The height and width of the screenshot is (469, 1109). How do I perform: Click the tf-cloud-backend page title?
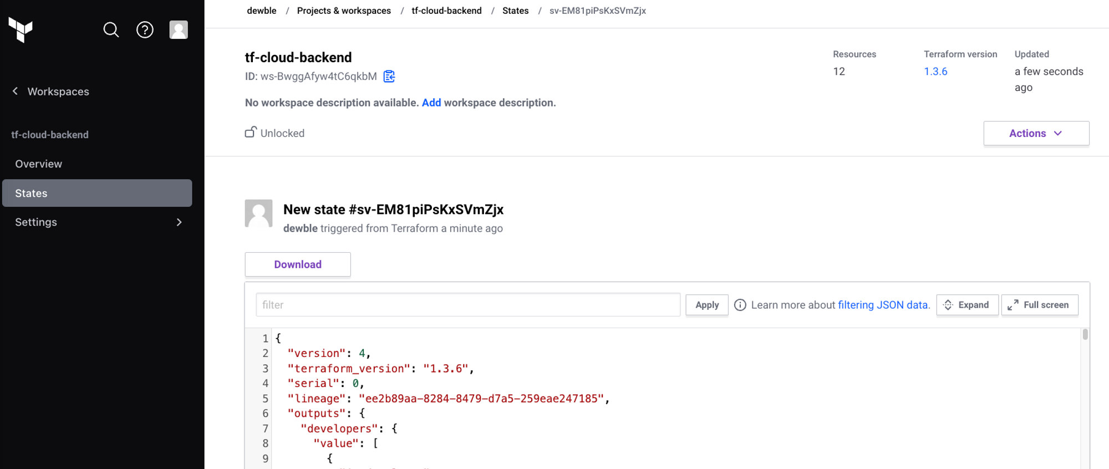coord(298,57)
